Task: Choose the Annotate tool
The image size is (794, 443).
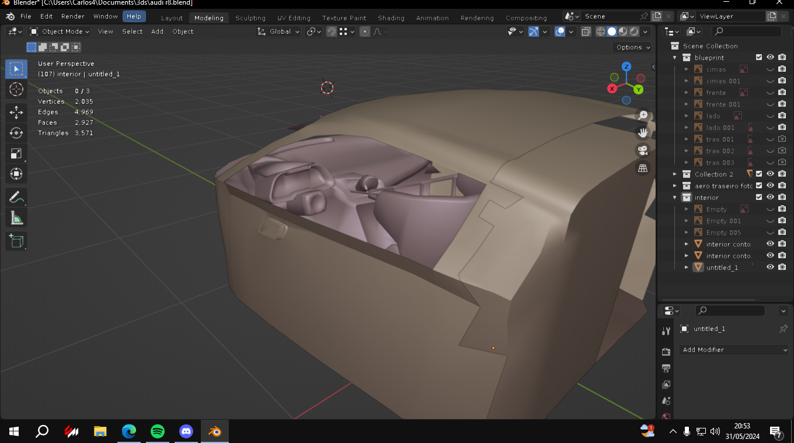Action: coord(16,197)
